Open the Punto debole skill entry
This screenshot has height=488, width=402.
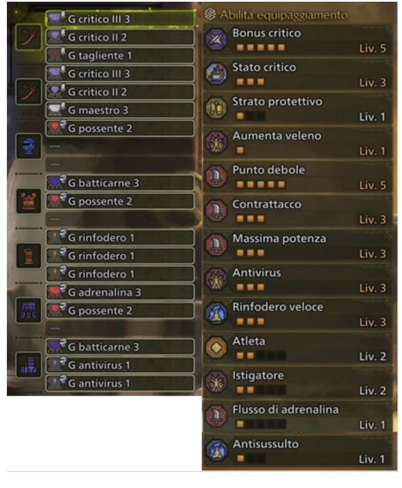coord(297,177)
